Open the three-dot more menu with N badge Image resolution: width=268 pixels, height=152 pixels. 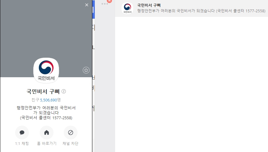tap(105, 4)
